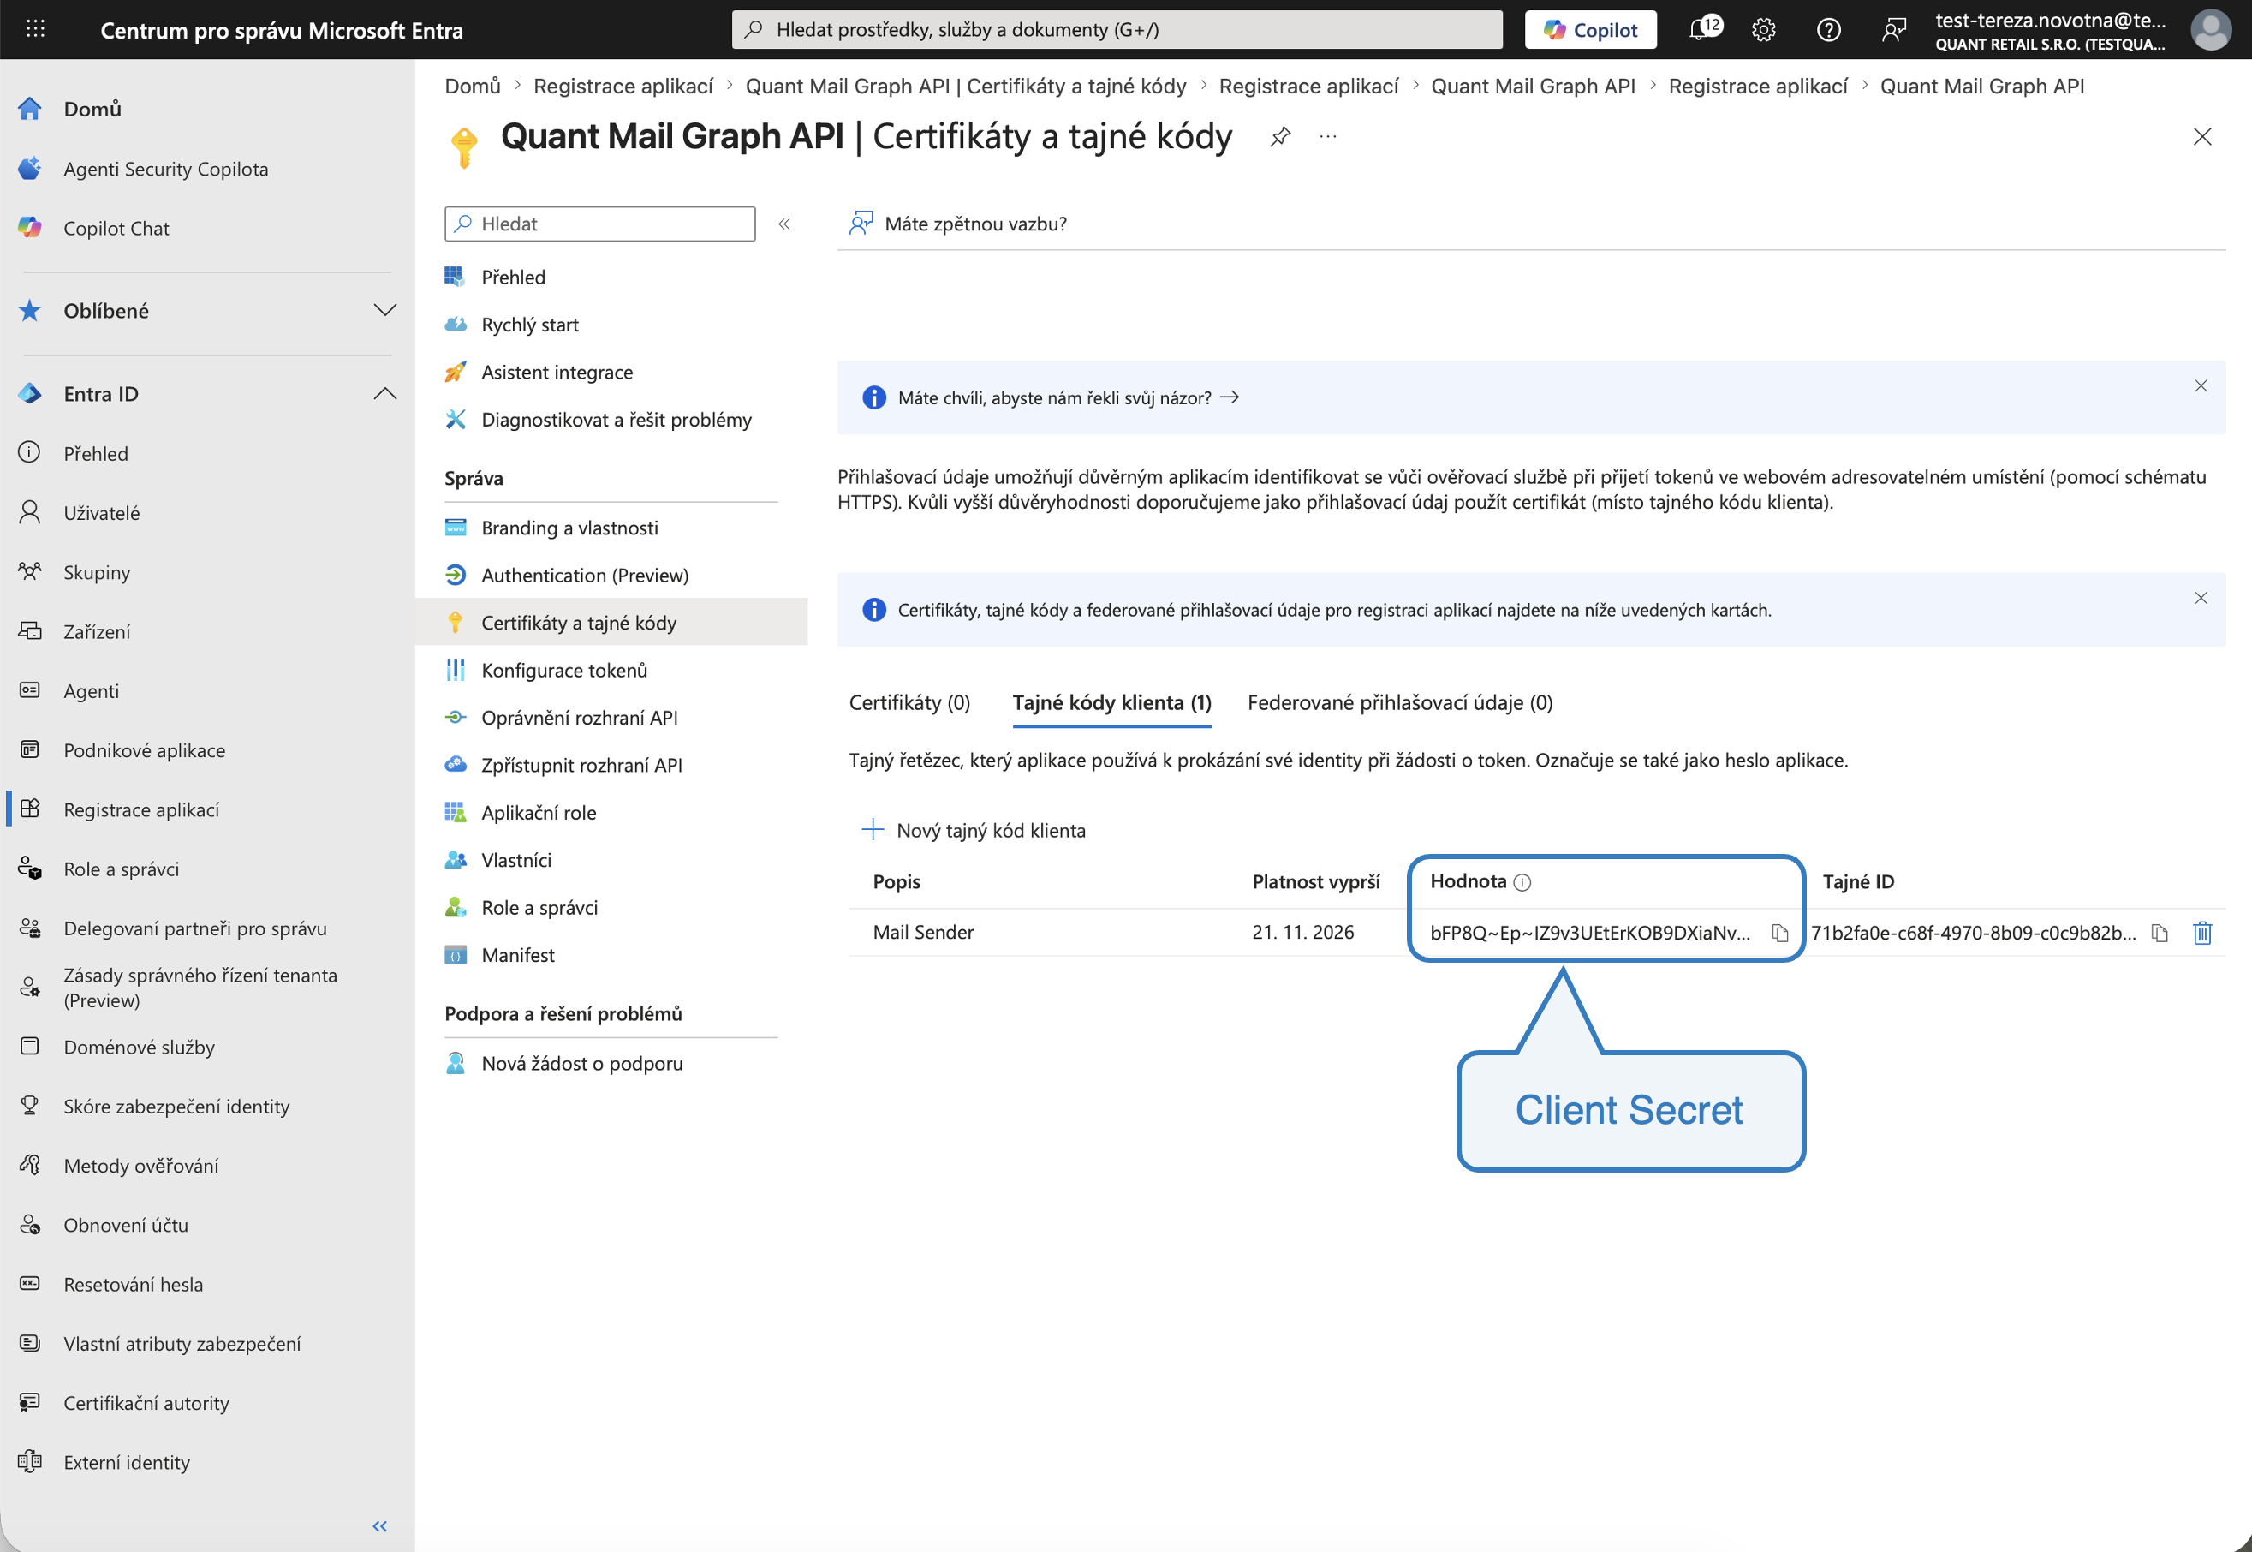
Task: Open Nová žádost o podporu
Action: pyautogui.click(x=581, y=1063)
